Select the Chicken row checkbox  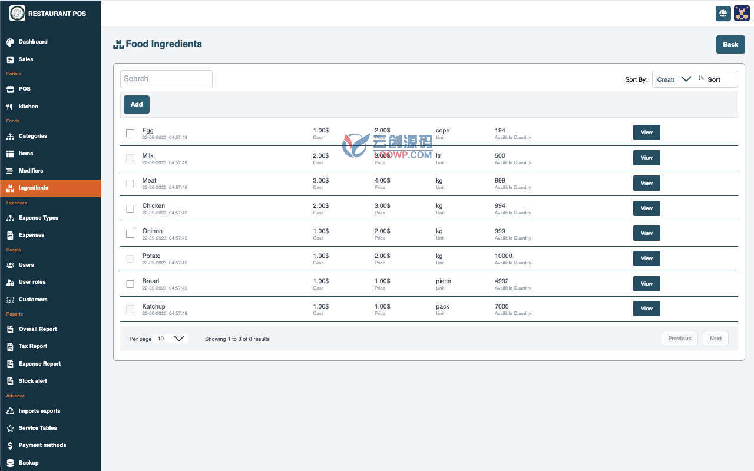(x=130, y=208)
